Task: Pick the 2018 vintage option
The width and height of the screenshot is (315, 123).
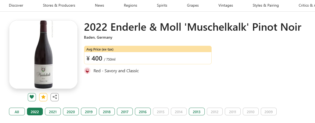Action: (x=107, y=112)
